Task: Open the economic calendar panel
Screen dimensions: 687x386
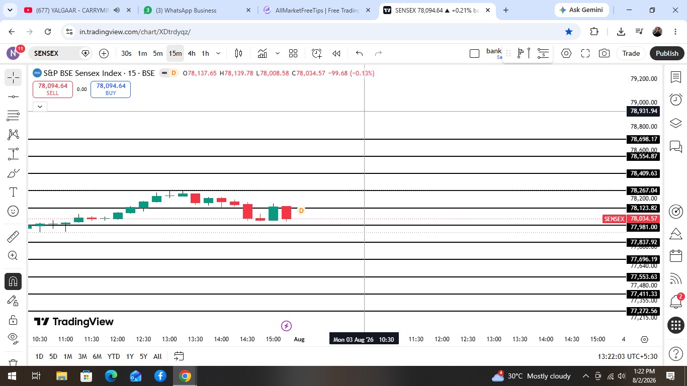Action: point(676,256)
